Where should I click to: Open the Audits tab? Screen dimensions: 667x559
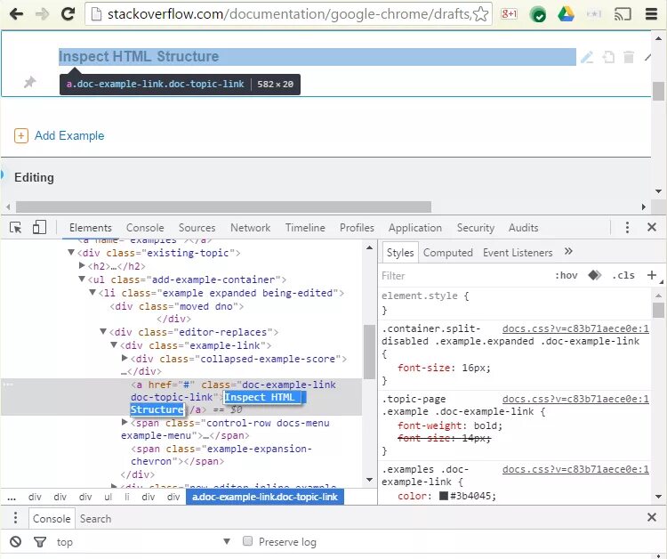coord(523,228)
